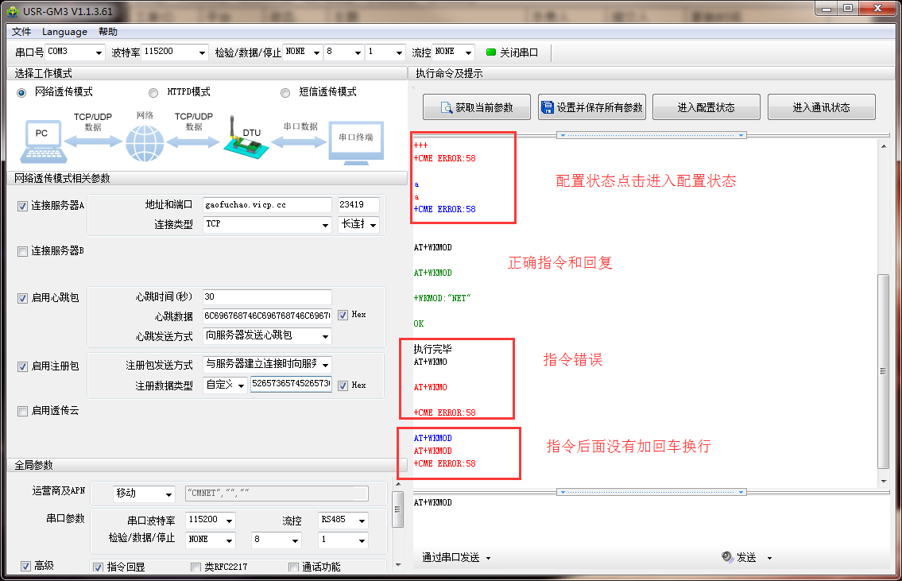Click the 网络 globe icon in the diagram
The height and width of the screenshot is (581, 902).
tap(145, 143)
